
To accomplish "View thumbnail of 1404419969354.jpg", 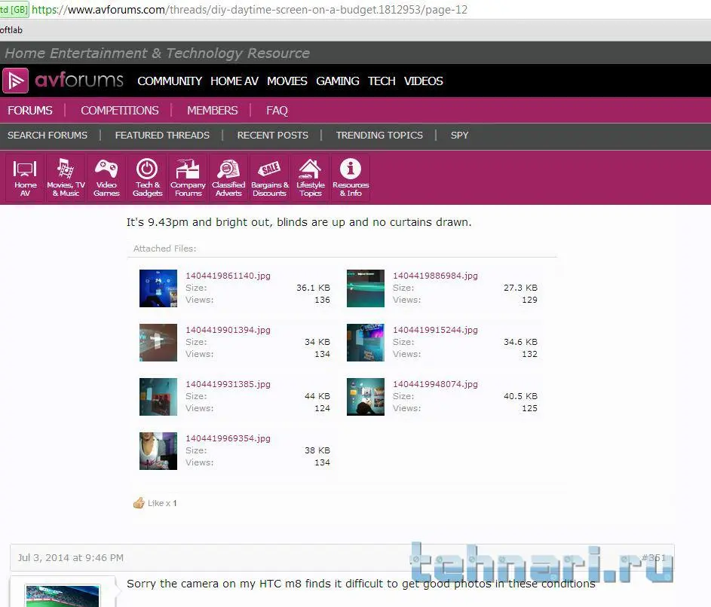I will click(158, 451).
